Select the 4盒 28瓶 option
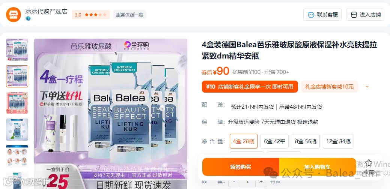This screenshot has height=189, width=390. click(244, 141)
